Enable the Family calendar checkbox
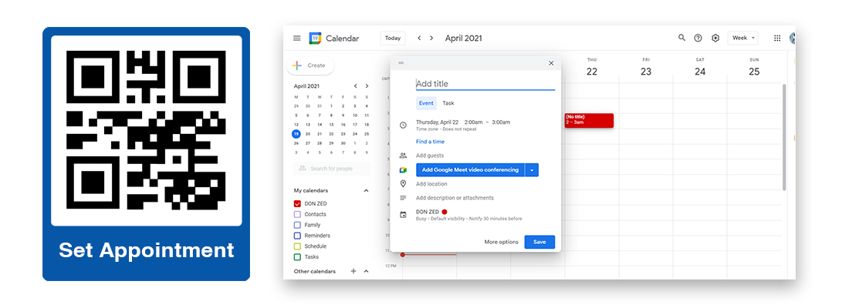The width and height of the screenshot is (842, 308). (297, 225)
